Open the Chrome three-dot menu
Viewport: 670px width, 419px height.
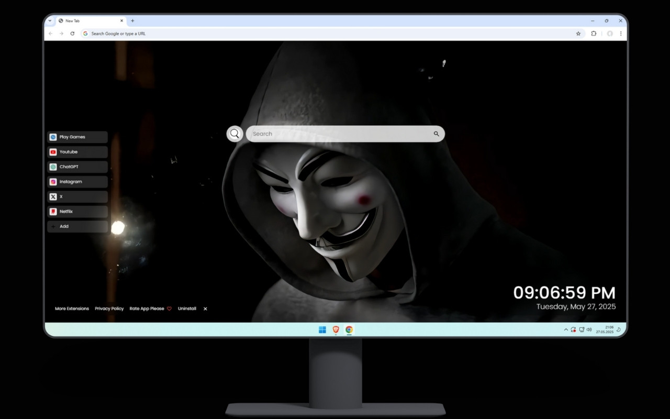point(621,34)
